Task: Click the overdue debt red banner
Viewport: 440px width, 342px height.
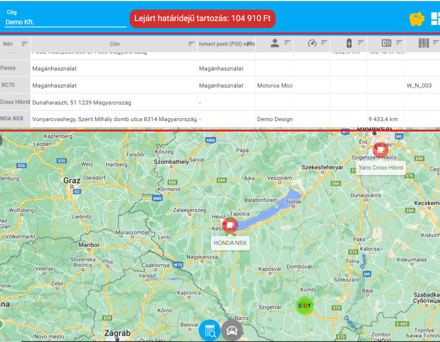Action: [x=202, y=19]
